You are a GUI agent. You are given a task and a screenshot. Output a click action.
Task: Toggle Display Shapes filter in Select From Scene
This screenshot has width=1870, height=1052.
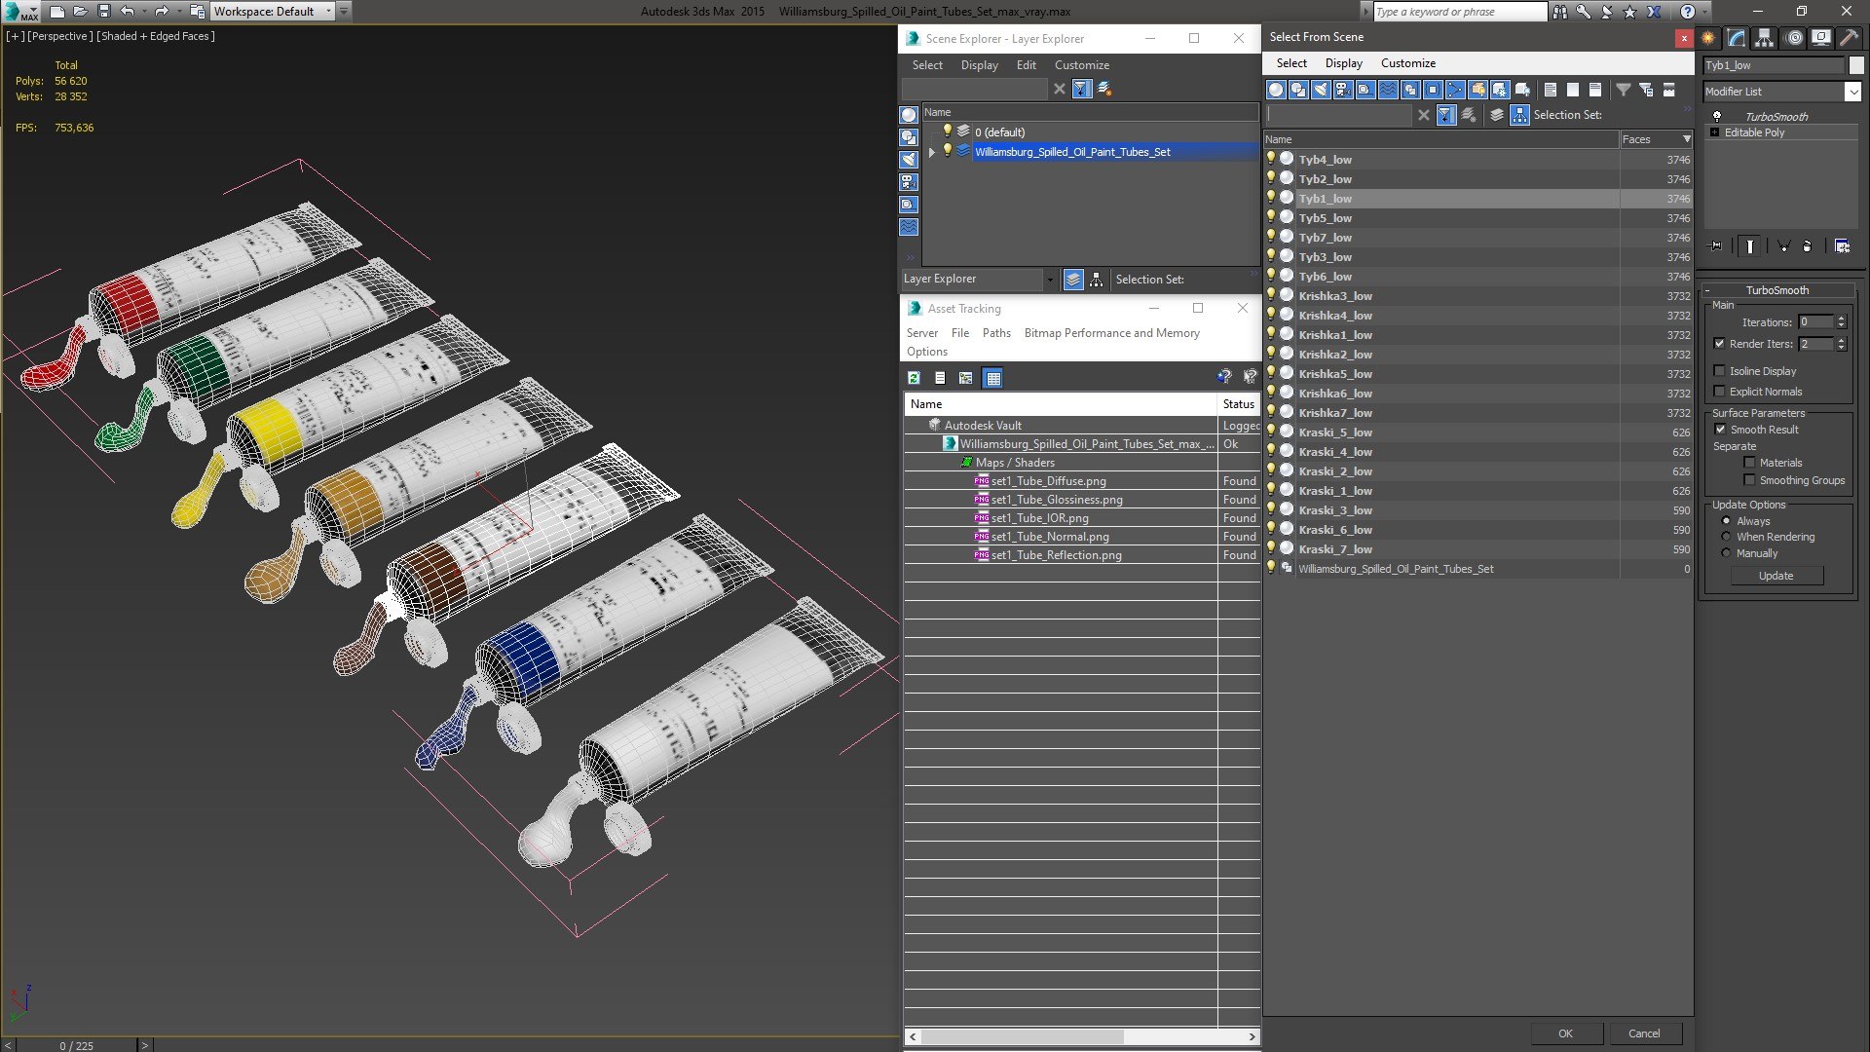1298,90
